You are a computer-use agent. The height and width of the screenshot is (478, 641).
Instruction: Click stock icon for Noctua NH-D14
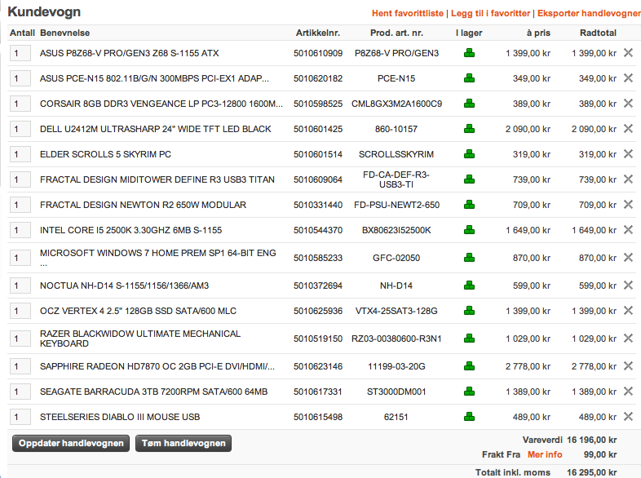469,285
